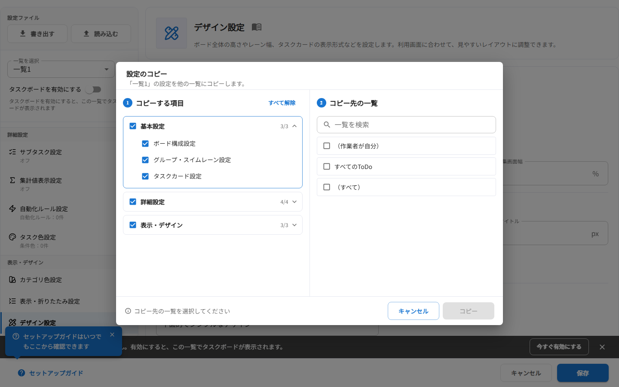
Task: Open the book help icon beside デザイン設定
Action: pyautogui.click(x=257, y=27)
